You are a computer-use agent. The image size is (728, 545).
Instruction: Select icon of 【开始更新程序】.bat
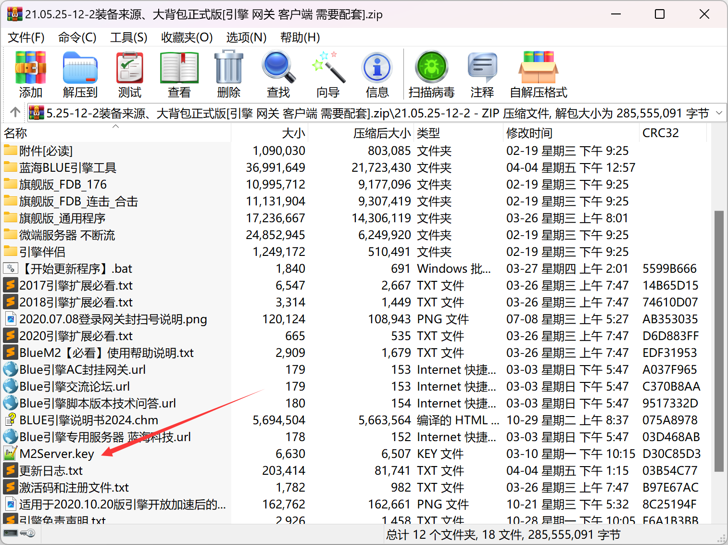(x=10, y=268)
